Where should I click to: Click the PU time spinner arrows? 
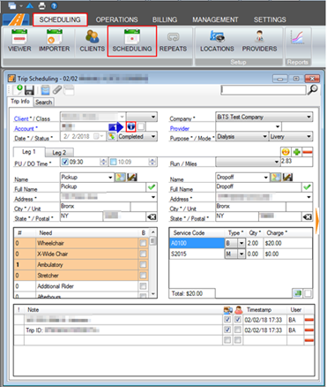coord(103,162)
